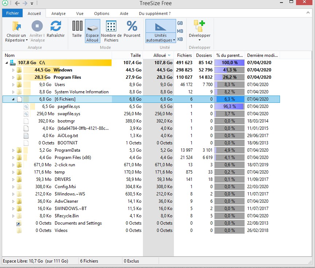This screenshot has width=315, height=268.
Task: Select the temp folder row
Action: pyautogui.click(x=141, y=172)
